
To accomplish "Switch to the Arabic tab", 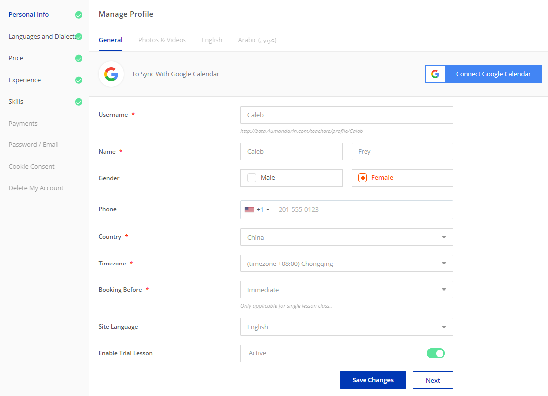I will point(257,40).
